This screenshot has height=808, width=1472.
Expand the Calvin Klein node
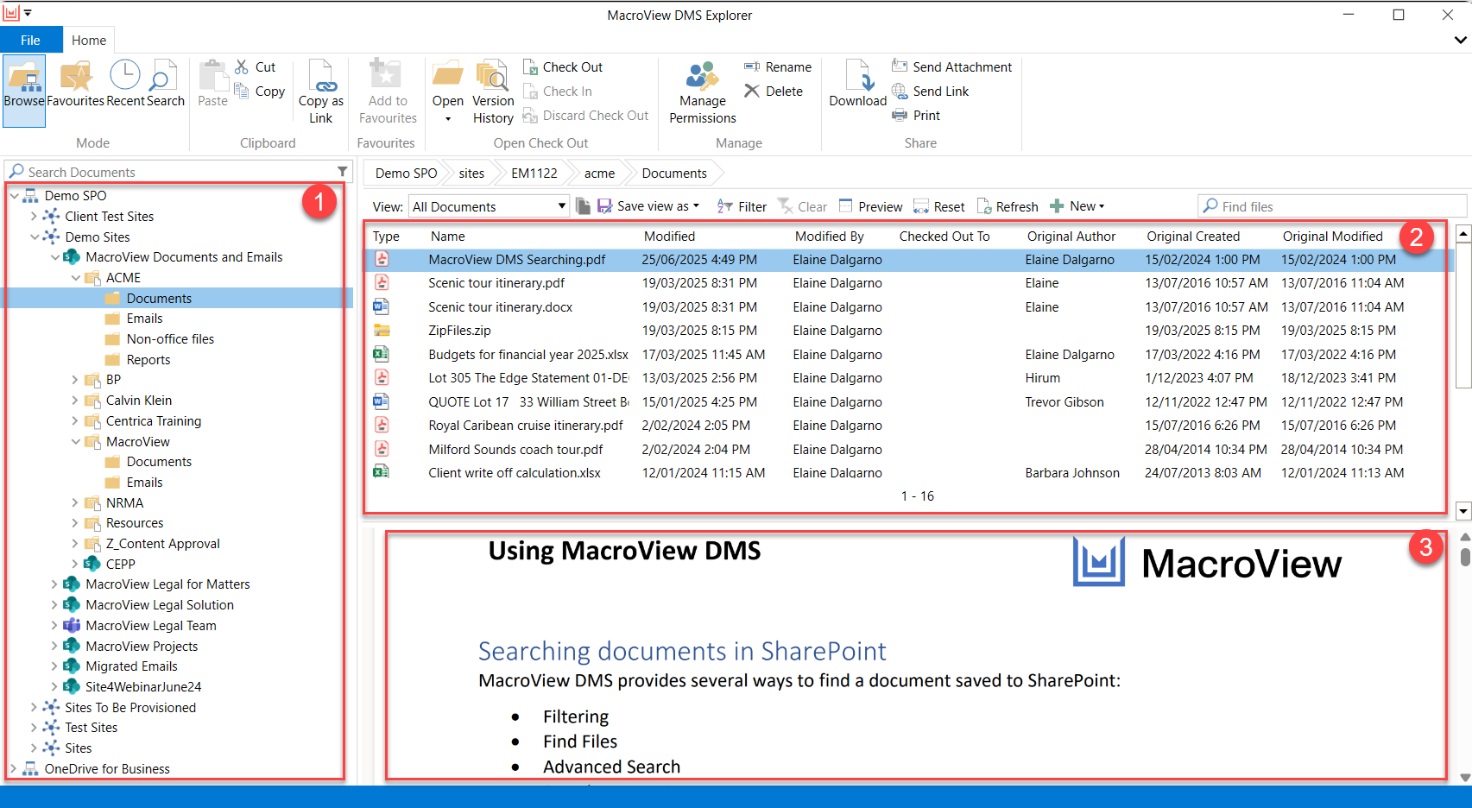pos(75,401)
